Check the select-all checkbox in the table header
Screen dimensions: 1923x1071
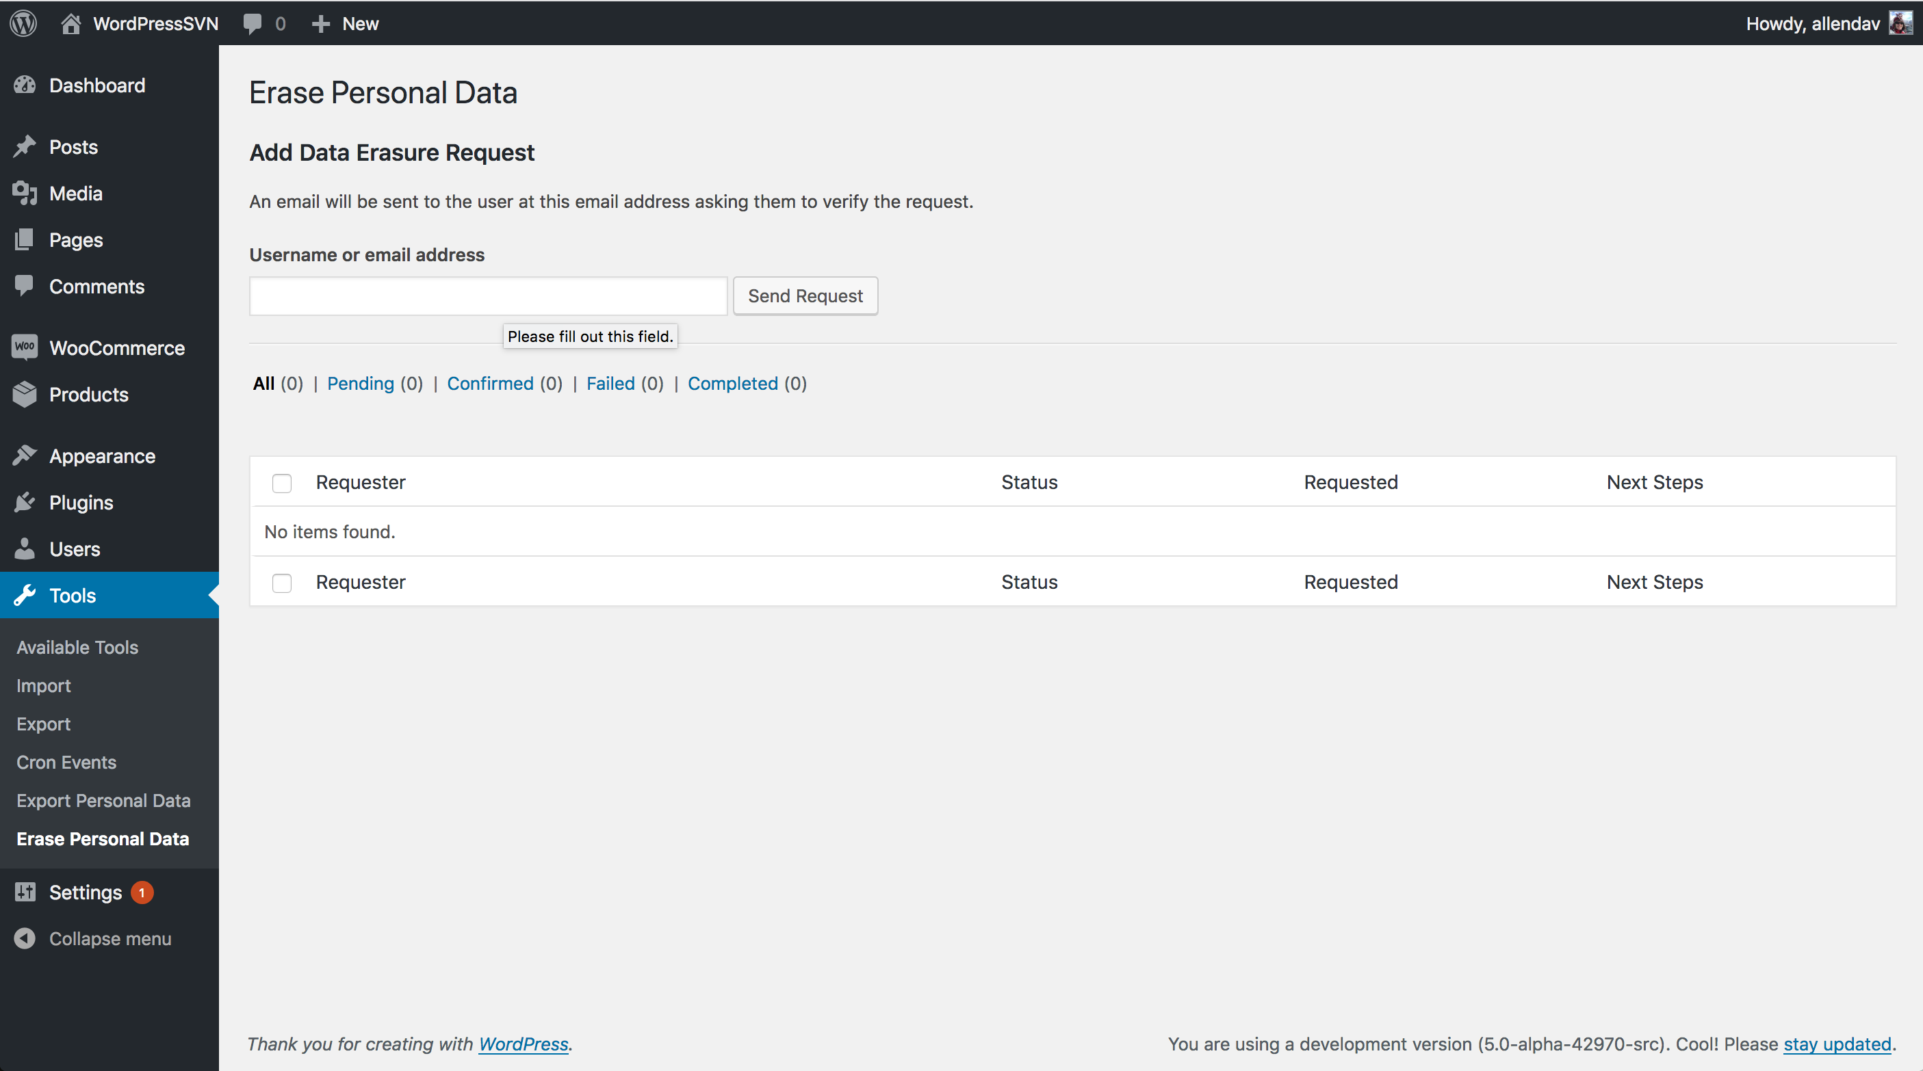pyautogui.click(x=281, y=484)
